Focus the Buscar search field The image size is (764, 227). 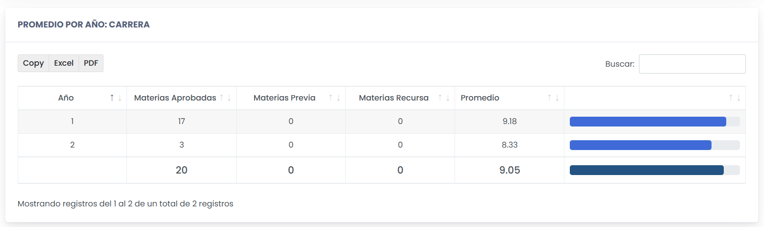[x=692, y=64]
